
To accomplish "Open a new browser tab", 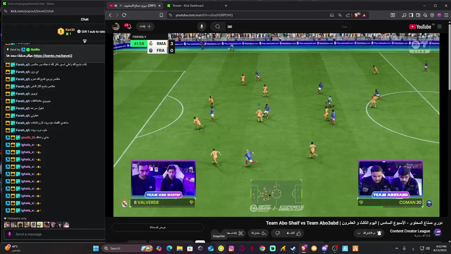I will tap(226, 6).
